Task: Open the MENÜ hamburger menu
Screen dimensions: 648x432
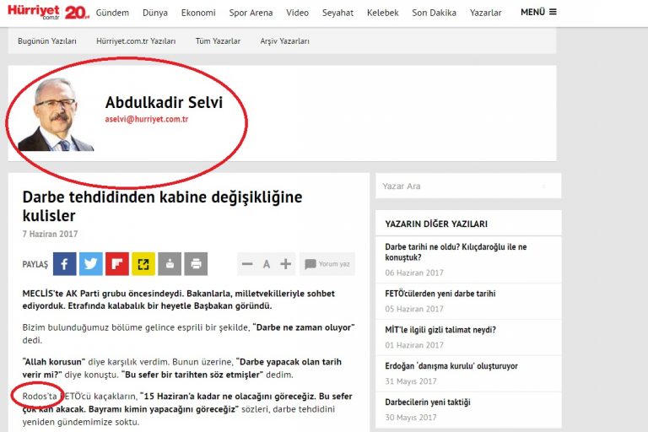Action: click(538, 12)
